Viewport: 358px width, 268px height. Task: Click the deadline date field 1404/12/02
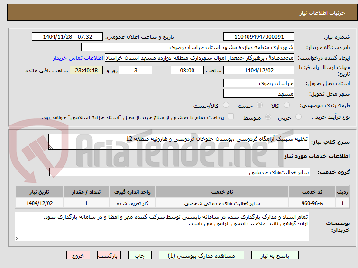259,70
